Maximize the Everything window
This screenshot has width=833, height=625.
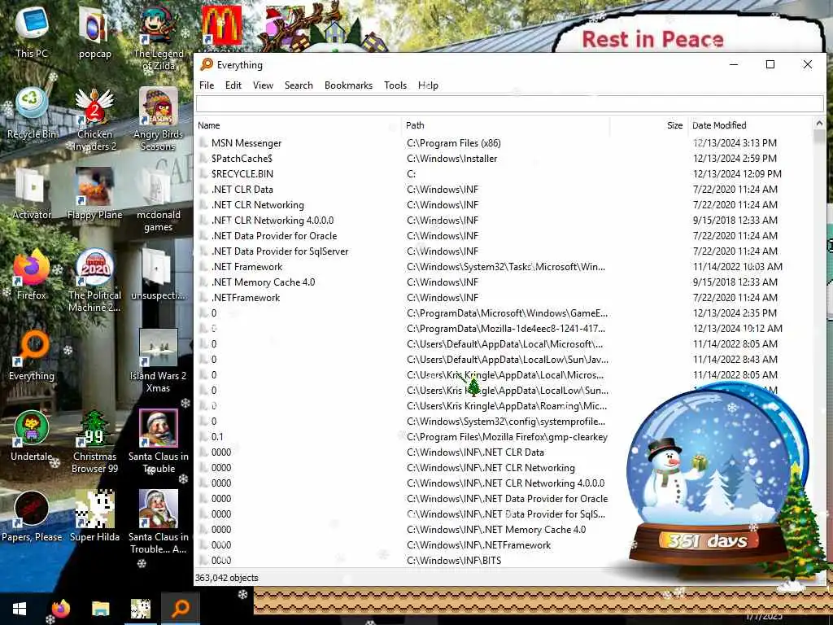click(770, 65)
